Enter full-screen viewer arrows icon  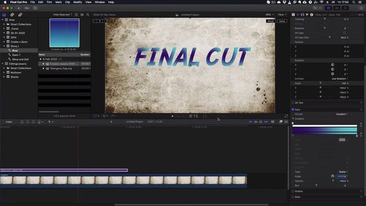pos(286,116)
